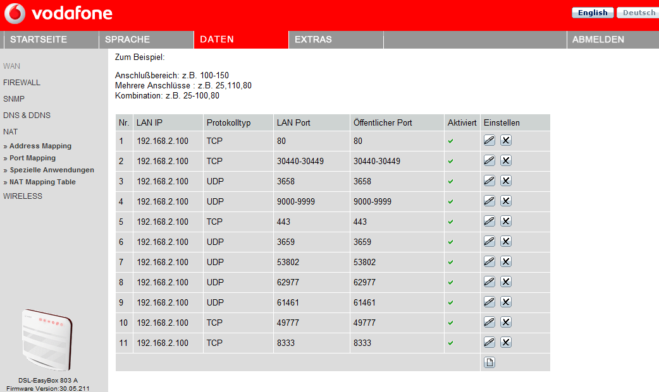Click the Vodafone logo
This screenshot has width=659, height=392.
coord(58,13)
